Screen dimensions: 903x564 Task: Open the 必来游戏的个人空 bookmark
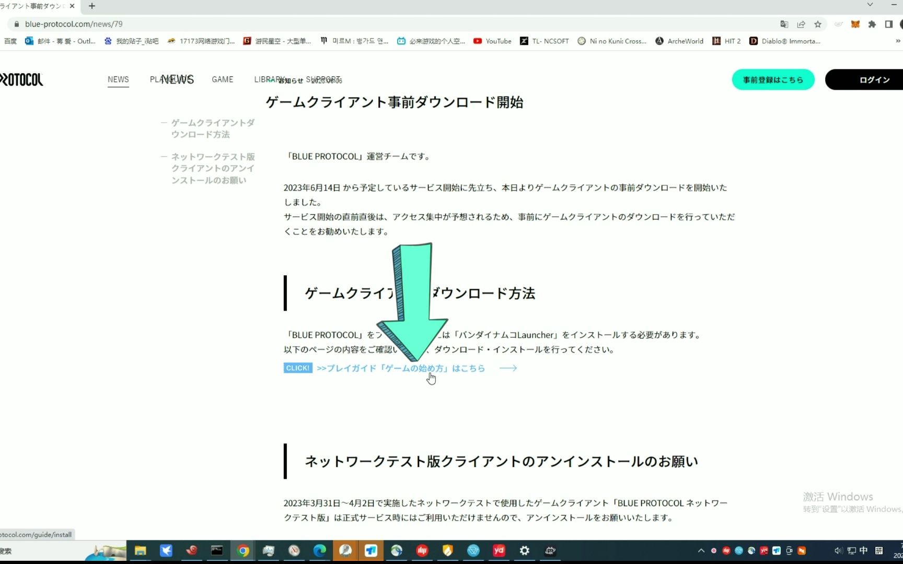[x=431, y=41]
